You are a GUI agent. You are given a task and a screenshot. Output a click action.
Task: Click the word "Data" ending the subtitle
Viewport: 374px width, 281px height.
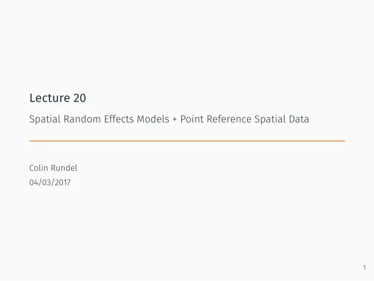[x=299, y=119]
